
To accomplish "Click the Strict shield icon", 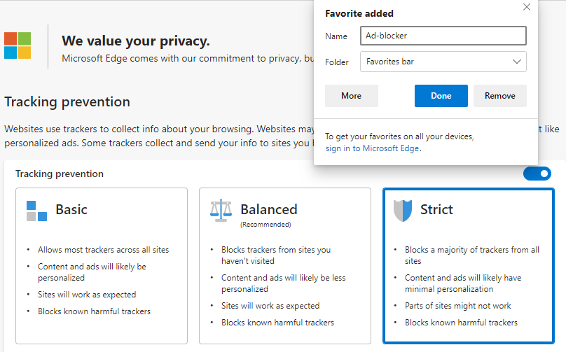I will pyautogui.click(x=403, y=210).
